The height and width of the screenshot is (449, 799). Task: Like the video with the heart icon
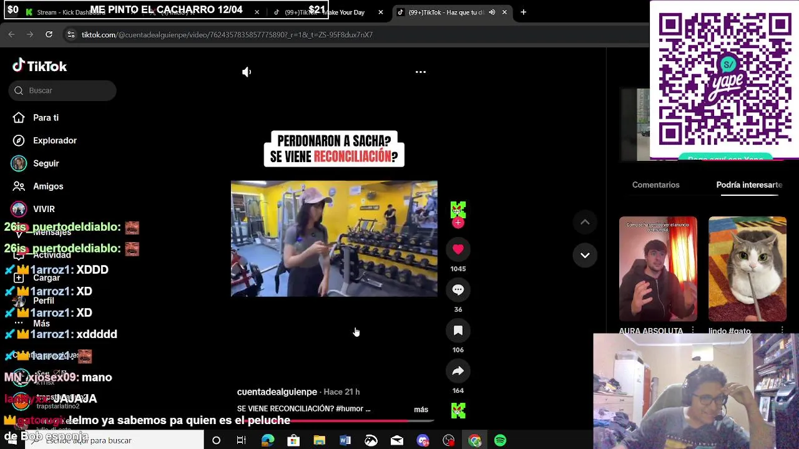[458, 249]
